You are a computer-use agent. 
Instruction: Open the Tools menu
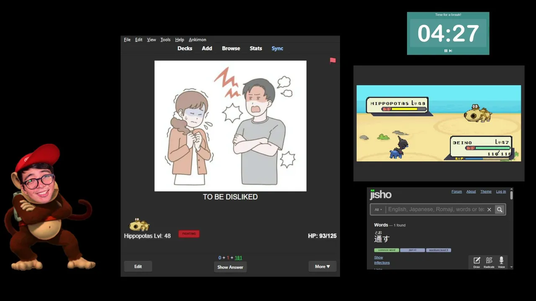click(165, 40)
